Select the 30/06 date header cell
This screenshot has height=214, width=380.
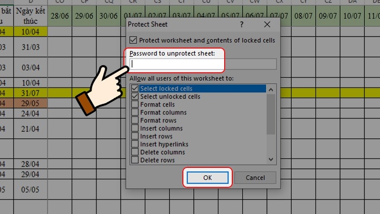(x=109, y=16)
